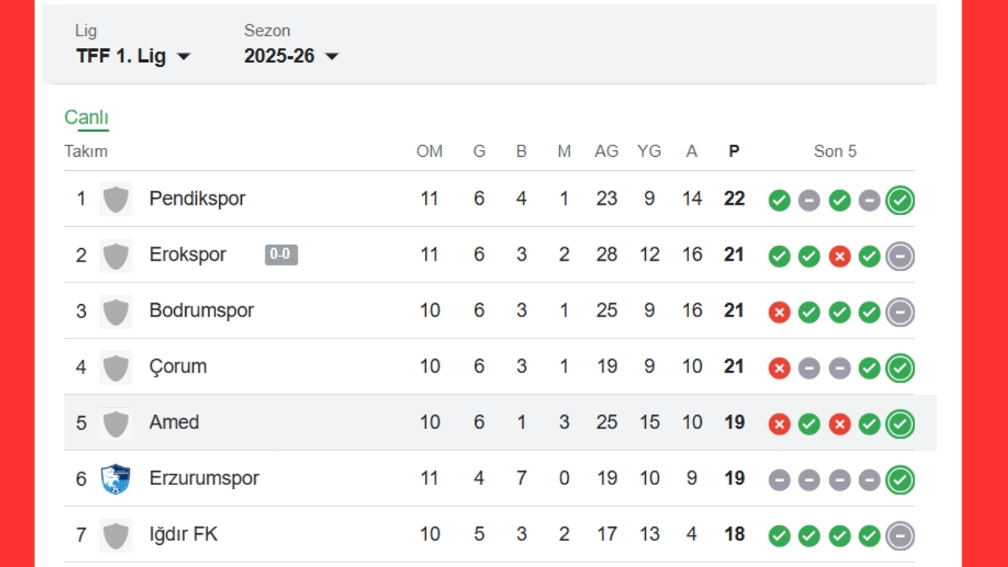
Task: Click the OM matches-played column header
Action: [429, 151]
